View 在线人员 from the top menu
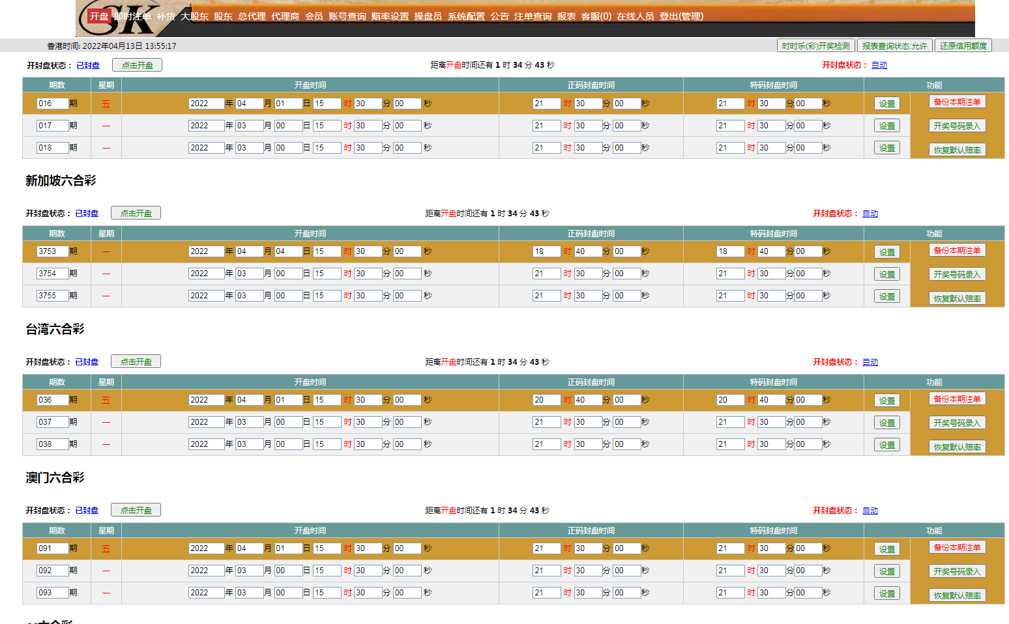The image size is (1009, 624). click(636, 16)
